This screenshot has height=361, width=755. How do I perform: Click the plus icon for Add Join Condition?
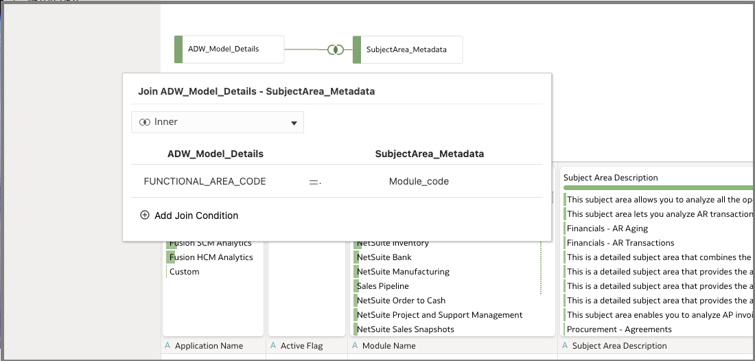(x=145, y=215)
